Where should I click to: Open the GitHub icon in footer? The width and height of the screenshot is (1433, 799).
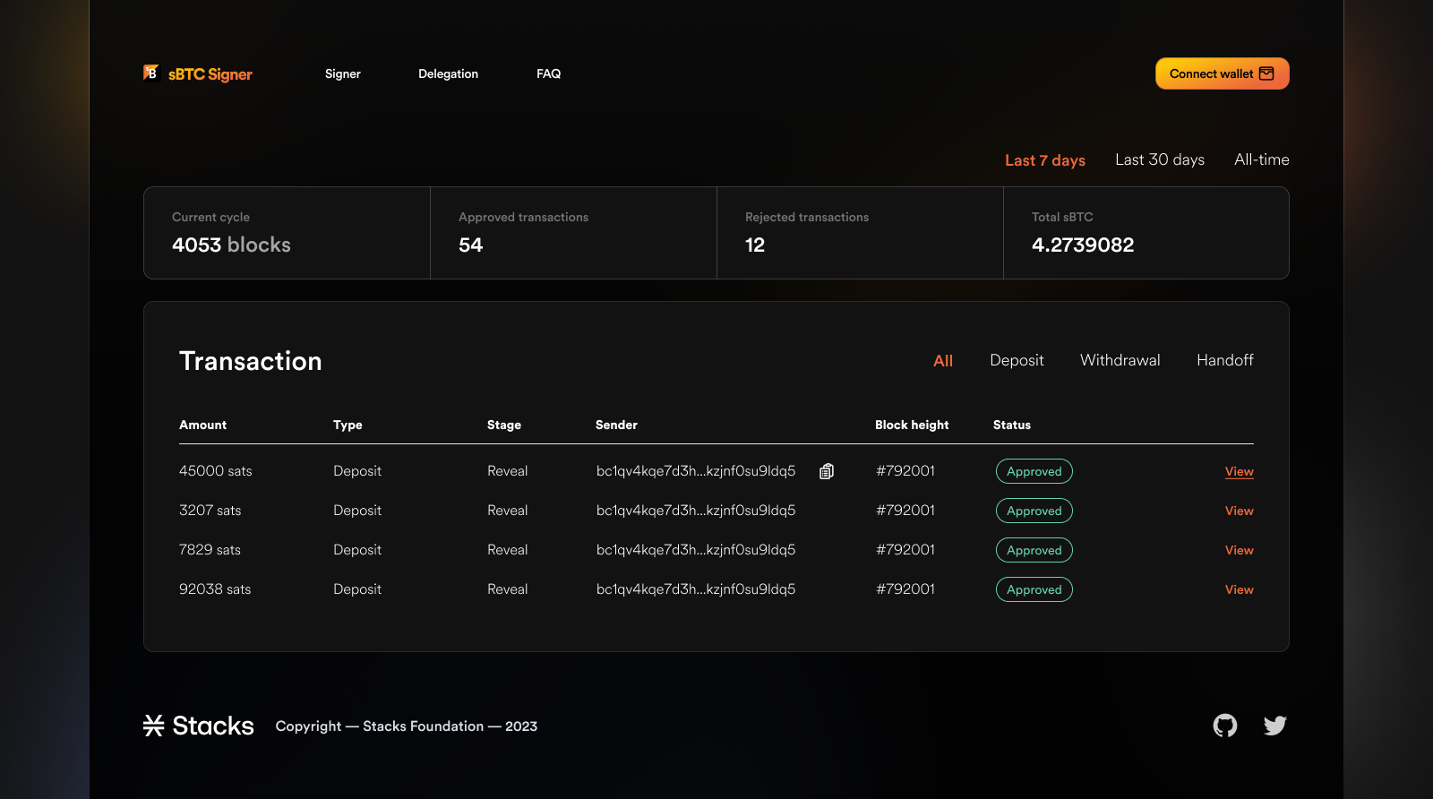[x=1224, y=726]
